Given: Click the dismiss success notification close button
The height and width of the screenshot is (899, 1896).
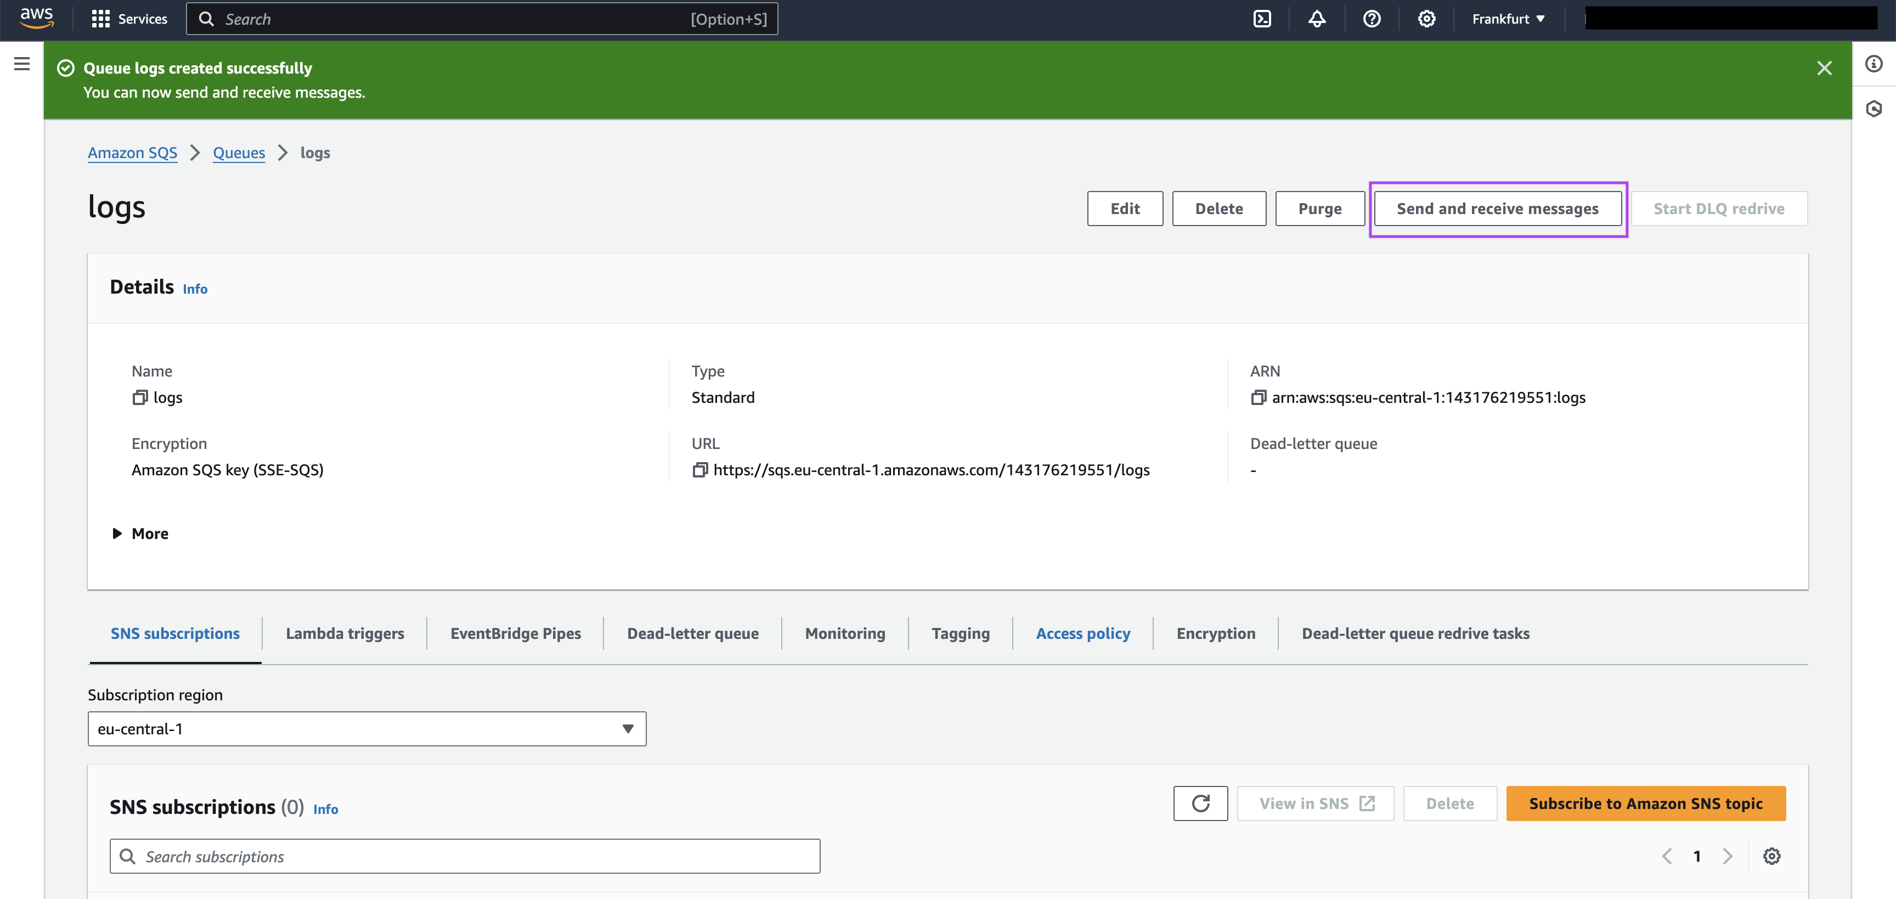Looking at the screenshot, I should coord(1825,68).
